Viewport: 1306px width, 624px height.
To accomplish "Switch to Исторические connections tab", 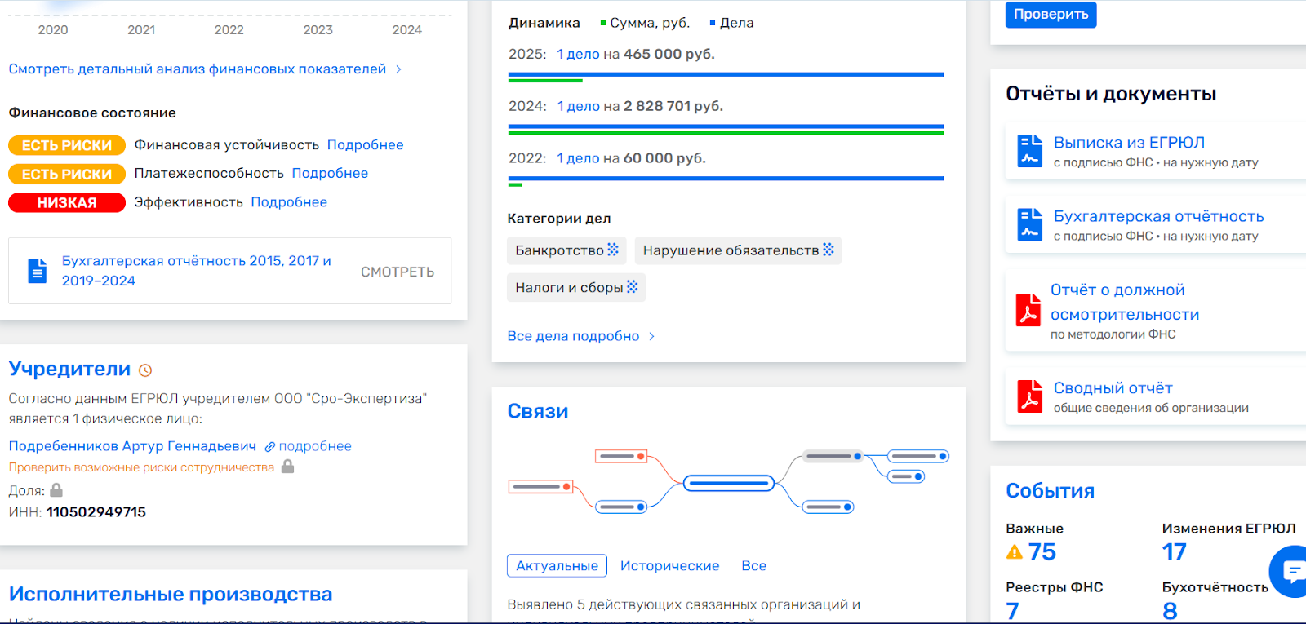I will [x=669, y=566].
